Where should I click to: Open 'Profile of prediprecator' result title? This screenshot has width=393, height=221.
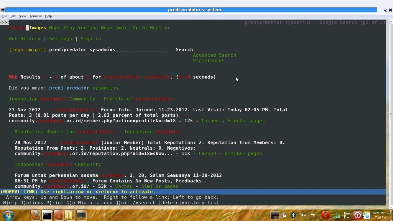[91, 99]
